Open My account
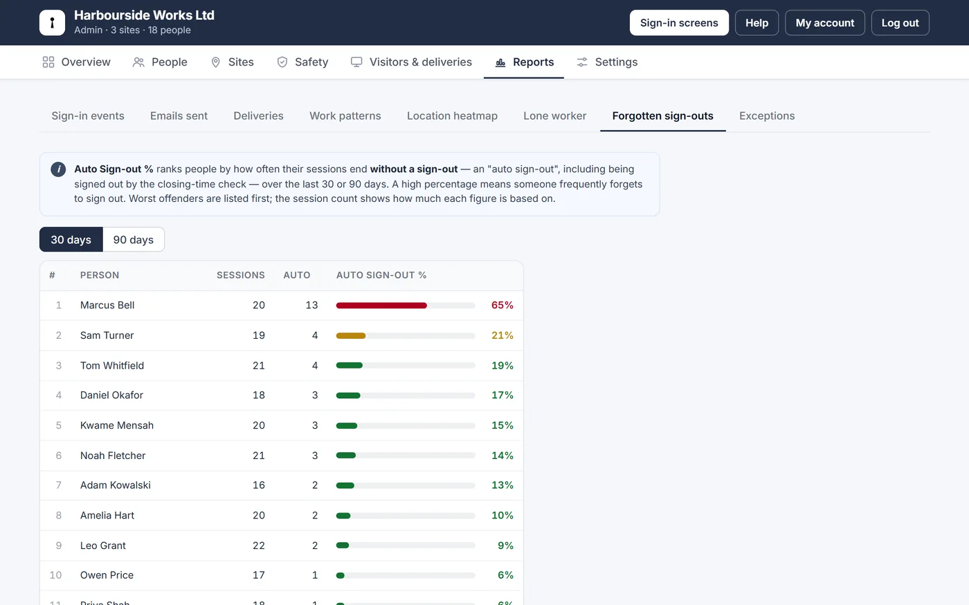This screenshot has height=605, width=969. [x=825, y=23]
